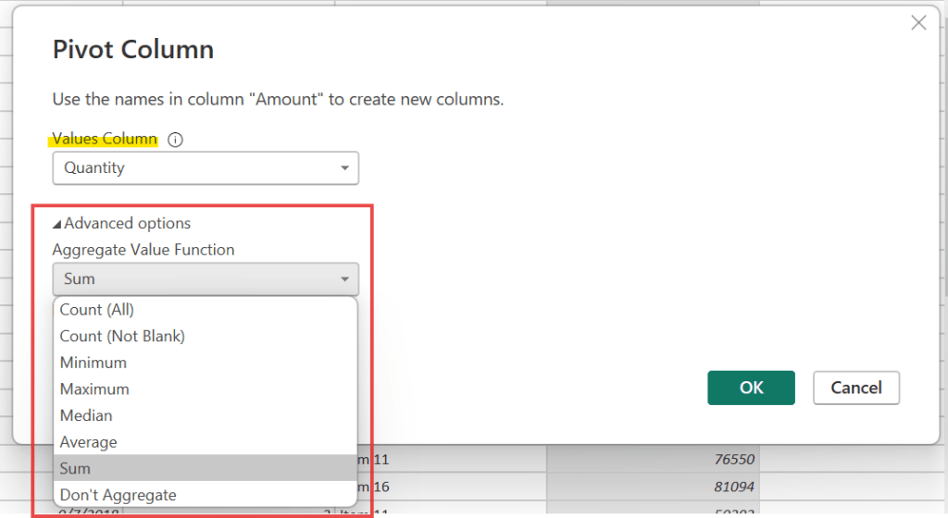The image size is (948, 518).
Task: Click the Aggregate Value Function Sum dropdown
Action: click(206, 278)
